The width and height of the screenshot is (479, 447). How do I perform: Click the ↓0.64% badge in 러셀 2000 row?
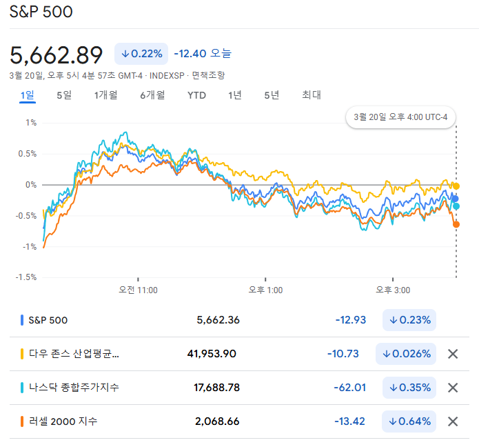pos(409,421)
